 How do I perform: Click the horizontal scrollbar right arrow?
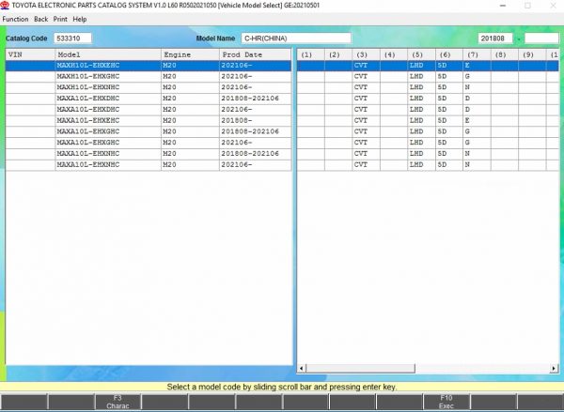[554, 368]
